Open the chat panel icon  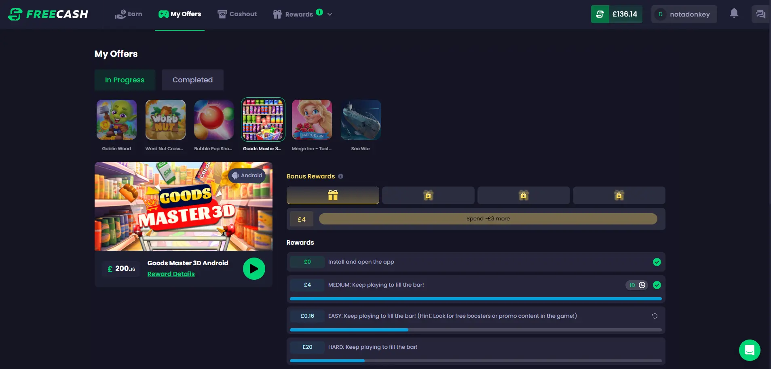click(760, 14)
